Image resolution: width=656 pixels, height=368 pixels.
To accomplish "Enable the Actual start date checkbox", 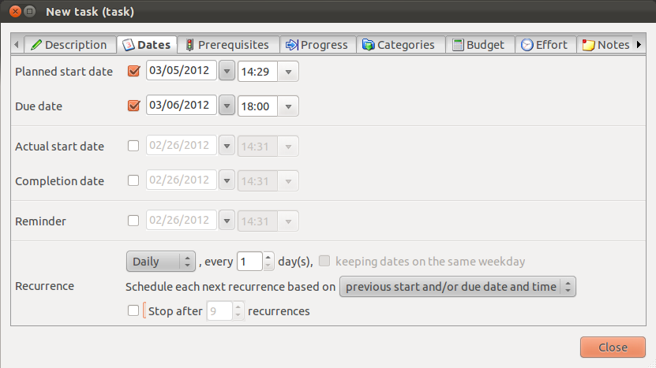I will [x=133, y=146].
